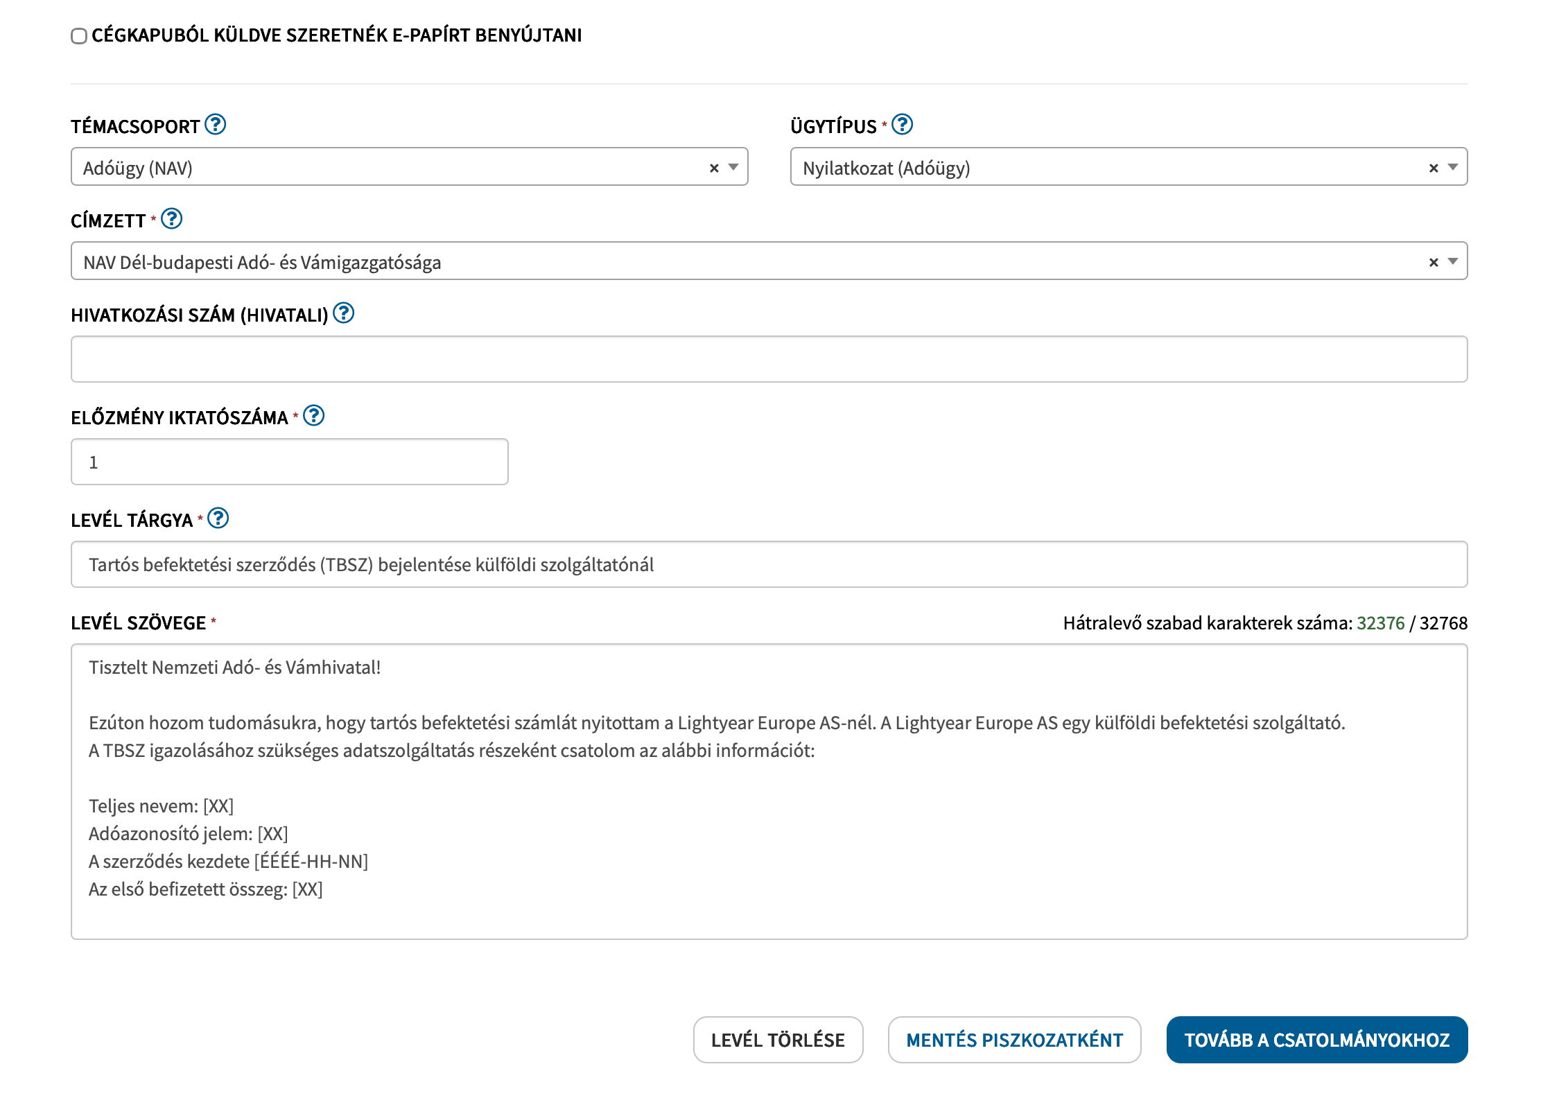Open help icon next to Ügytípus
The height and width of the screenshot is (1098, 1550).
902,125
